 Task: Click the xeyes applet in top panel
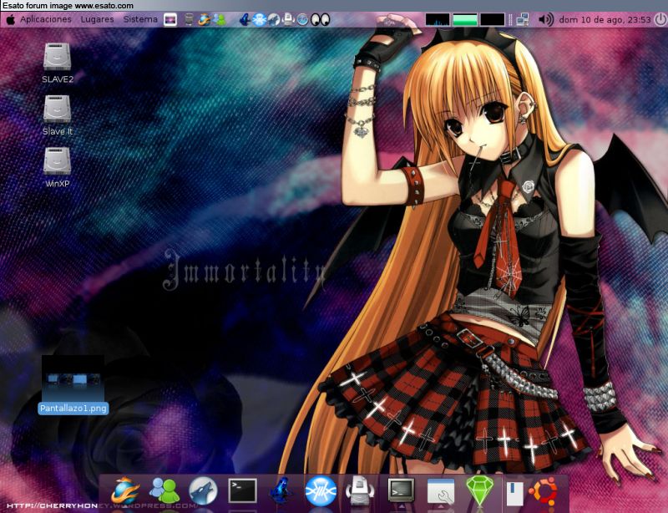coord(321,19)
